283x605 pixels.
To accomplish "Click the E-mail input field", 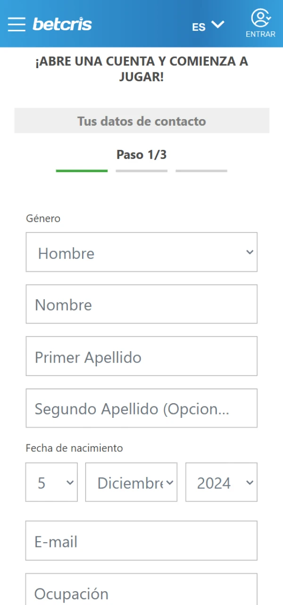I will (141, 541).
